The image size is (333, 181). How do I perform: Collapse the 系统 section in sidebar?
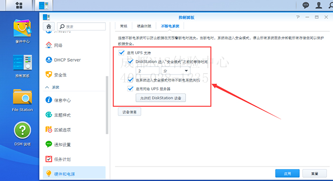(47, 87)
